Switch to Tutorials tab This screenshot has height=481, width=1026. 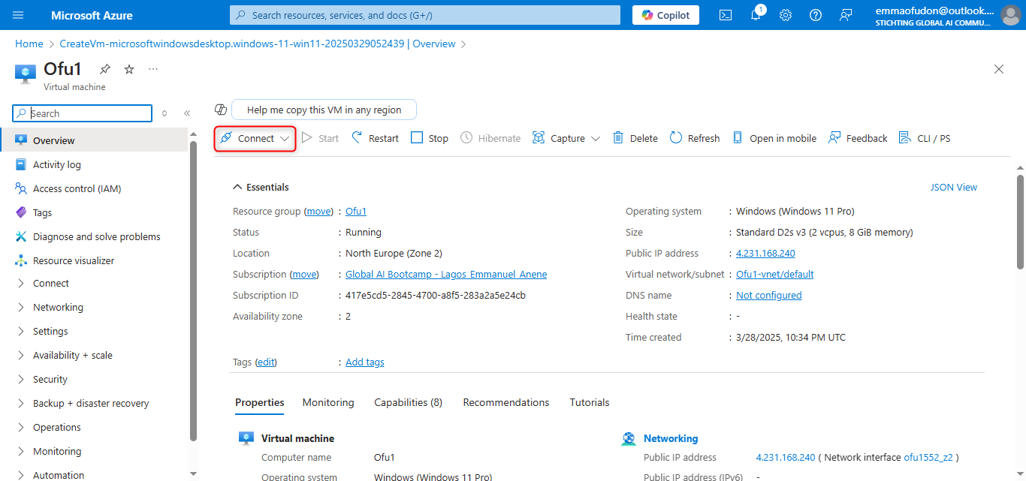pos(590,402)
